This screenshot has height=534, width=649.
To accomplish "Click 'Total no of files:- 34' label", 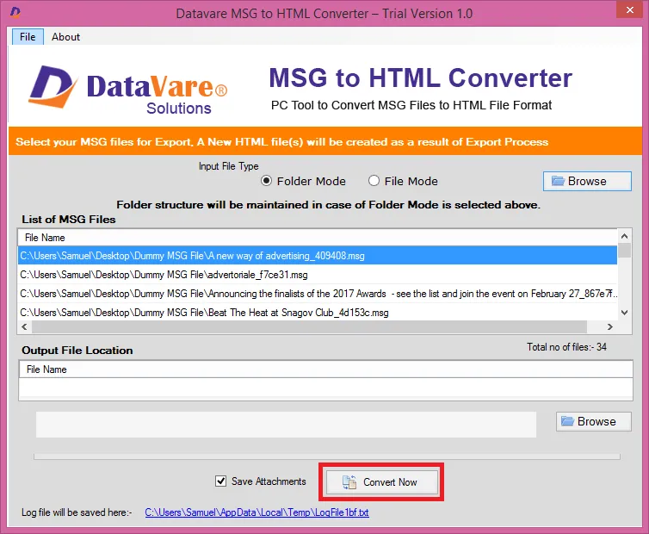I will coord(566,347).
